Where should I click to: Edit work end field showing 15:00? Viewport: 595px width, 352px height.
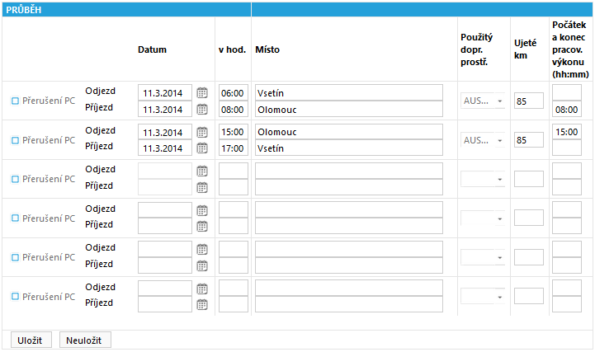(x=567, y=132)
